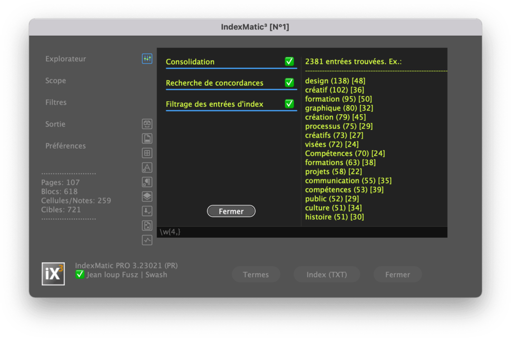This screenshot has width=511, height=338.
Task: Select the 'créatifs (73) [27]' entry
Action: point(334,136)
